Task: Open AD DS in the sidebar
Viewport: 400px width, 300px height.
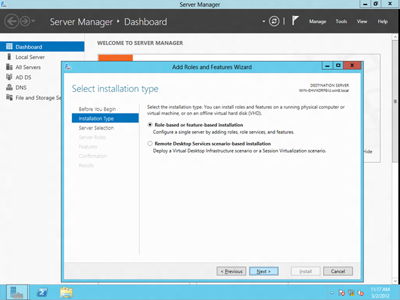Action: click(x=24, y=77)
